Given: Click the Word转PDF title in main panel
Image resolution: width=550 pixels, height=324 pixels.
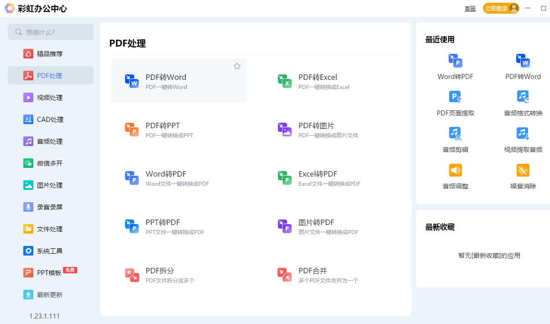Looking at the screenshot, I should pyautogui.click(x=166, y=174).
